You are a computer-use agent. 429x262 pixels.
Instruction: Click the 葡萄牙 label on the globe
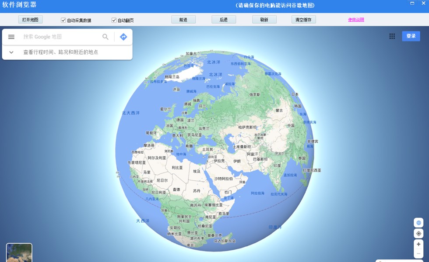[x=151, y=133]
